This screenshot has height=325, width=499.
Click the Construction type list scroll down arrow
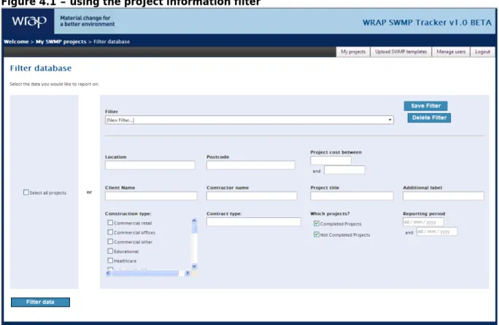coord(194,267)
